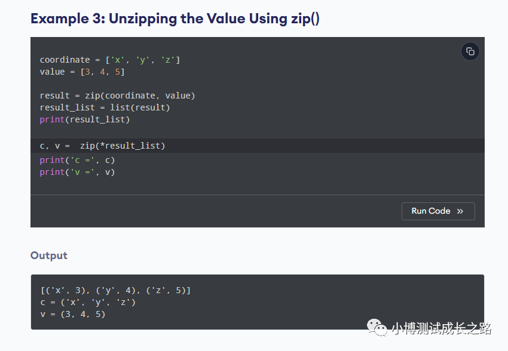Click the coordinate list assignment line
The height and width of the screenshot is (351, 508).
tap(110, 60)
